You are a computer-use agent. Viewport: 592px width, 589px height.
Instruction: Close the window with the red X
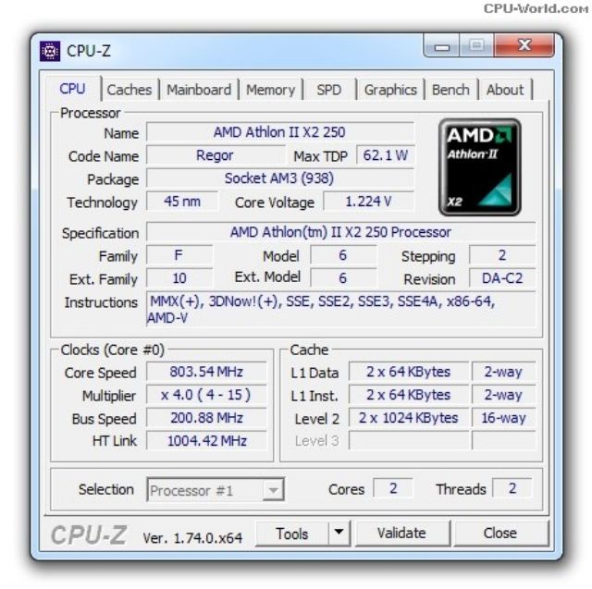524,45
